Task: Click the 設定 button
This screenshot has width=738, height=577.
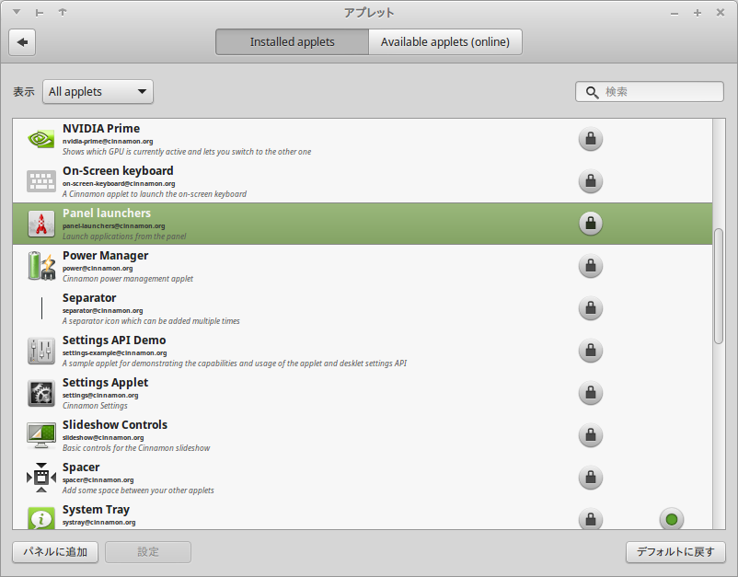Action: [148, 552]
